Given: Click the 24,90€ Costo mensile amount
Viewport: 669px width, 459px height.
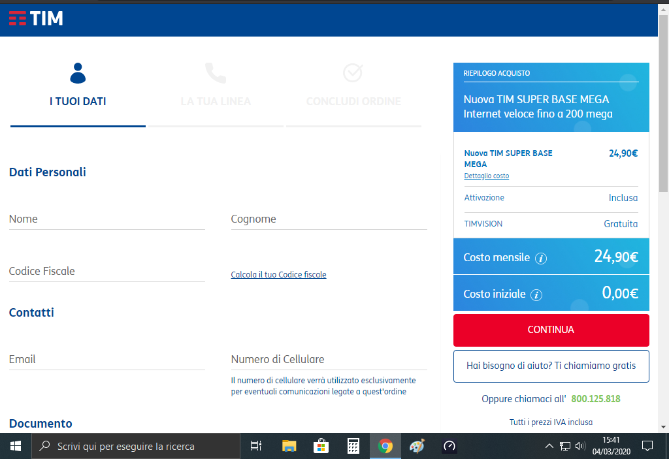Looking at the screenshot, I should (x=616, y=257).
